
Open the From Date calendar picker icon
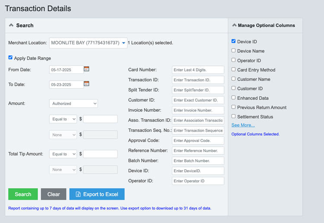click(x=87, y=69)
